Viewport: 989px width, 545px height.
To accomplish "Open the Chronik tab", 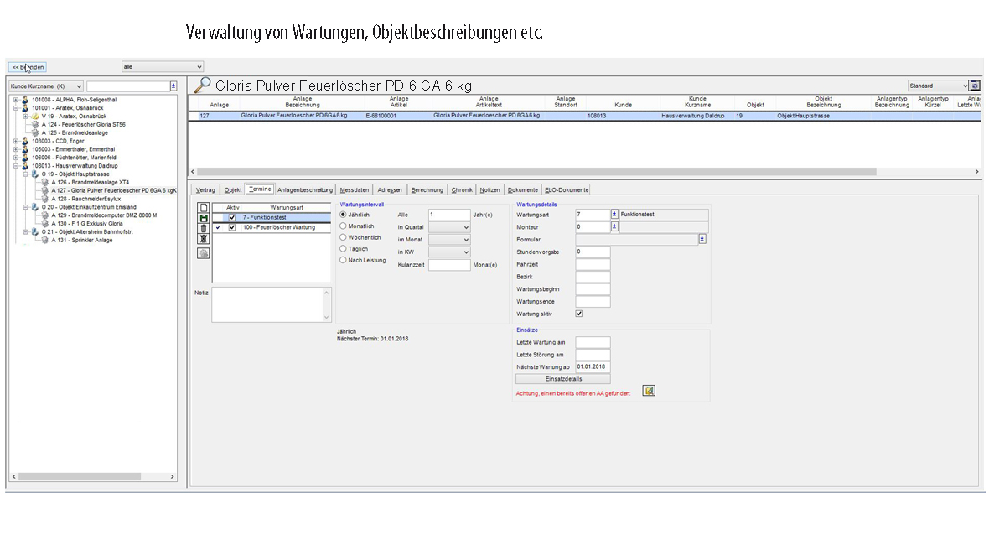I will click(x=462, y=190).
